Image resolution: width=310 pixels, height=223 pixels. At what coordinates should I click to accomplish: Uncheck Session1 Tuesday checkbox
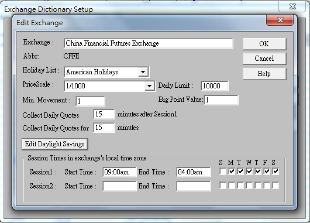coord(240,171)
